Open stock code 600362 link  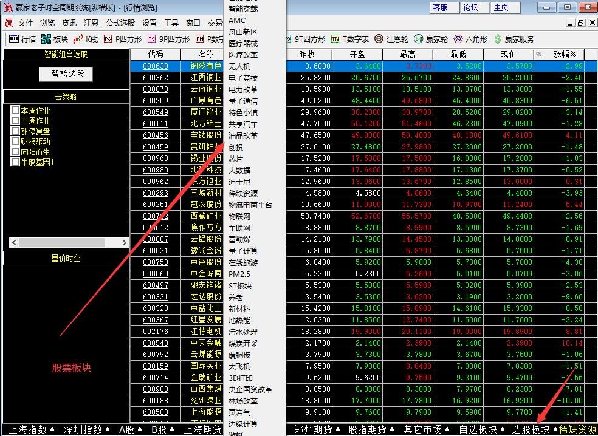point(155,78)
